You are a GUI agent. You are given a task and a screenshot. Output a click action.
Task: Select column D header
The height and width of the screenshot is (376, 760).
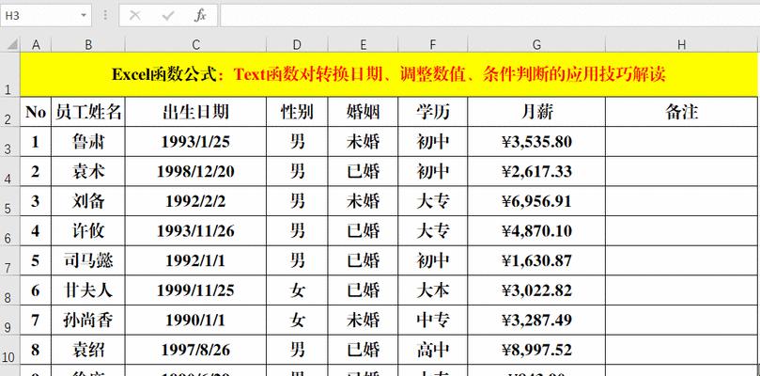297,44
